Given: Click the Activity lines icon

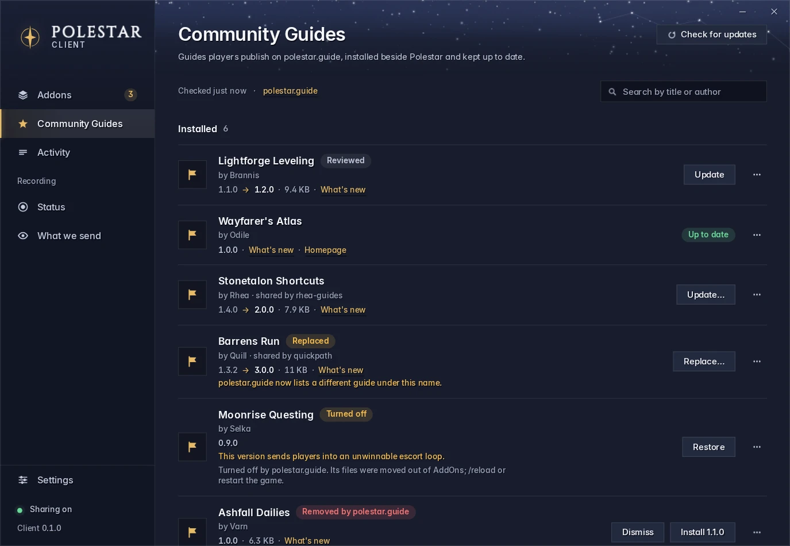Looking at the screenshot, I should (23, 152).
